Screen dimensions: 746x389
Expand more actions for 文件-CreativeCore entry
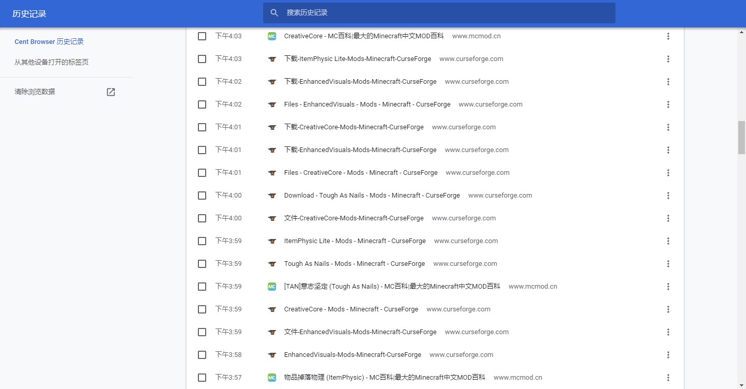[x=668, y=218]
